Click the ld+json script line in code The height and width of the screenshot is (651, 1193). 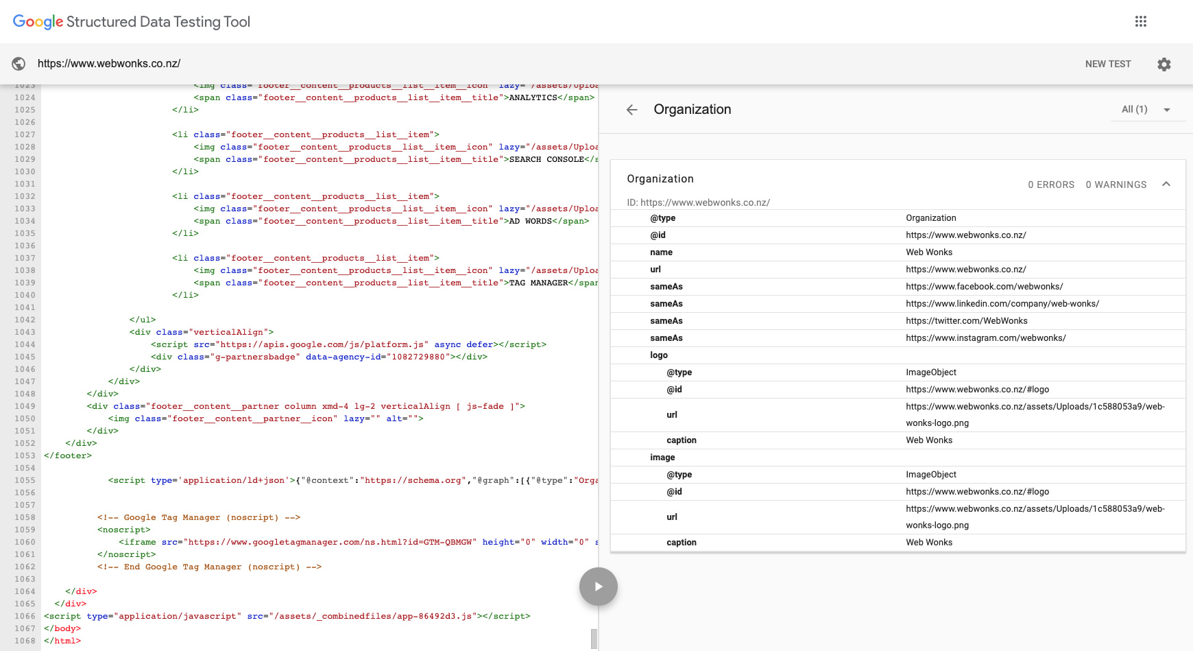pos(353,480)
